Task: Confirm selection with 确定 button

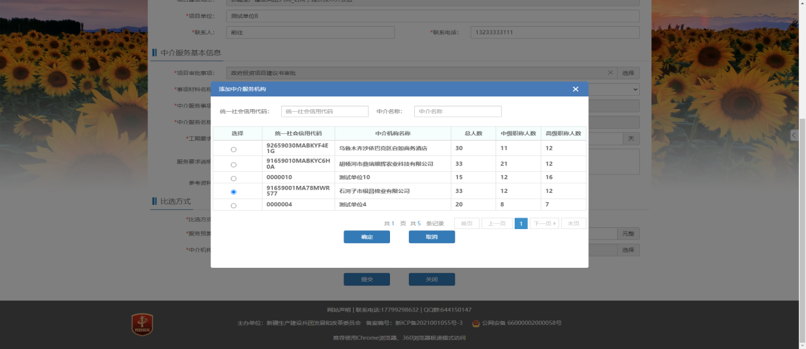Action: (x=366, y=237)
